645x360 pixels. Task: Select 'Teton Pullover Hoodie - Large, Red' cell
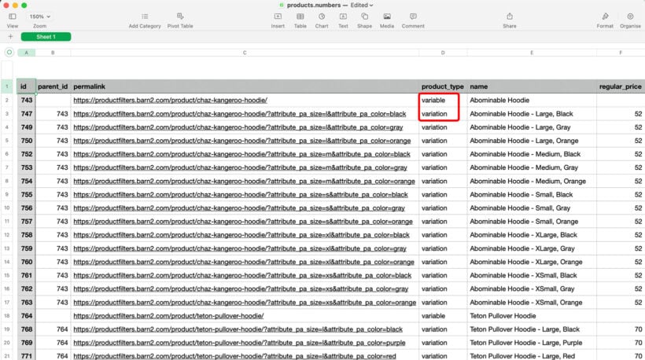tap(532, 356)
